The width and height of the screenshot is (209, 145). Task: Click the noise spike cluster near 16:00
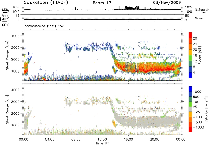pyautogui.click(x=132, y=8)
